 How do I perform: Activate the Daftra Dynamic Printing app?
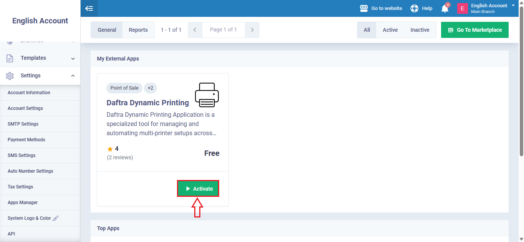point(198,189)
